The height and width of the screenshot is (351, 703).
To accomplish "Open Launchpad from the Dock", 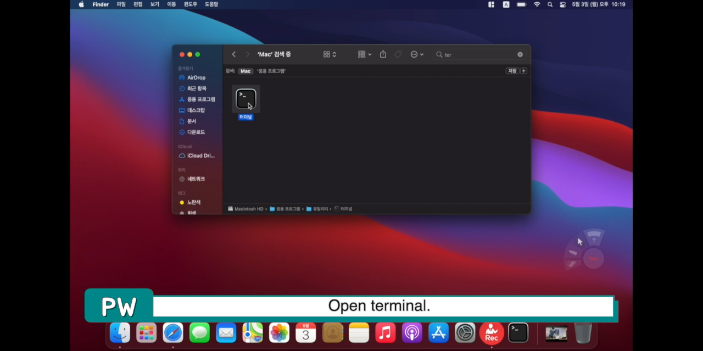I will pos(146,332).
